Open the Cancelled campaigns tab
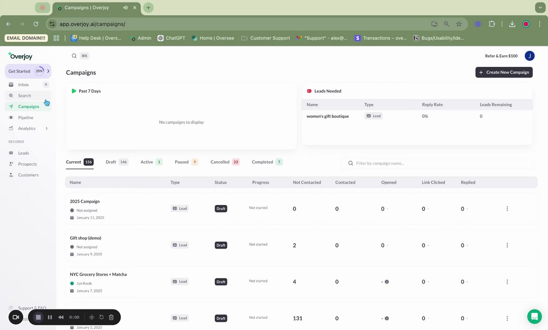Screen dimensions: 548x330 (225, 162)
